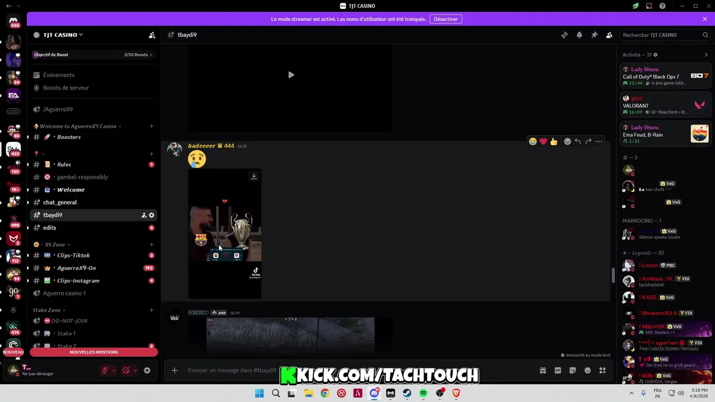715x402 pixels.
Task: Open audio output options chevron
Action: pyautogui.click(x=135, y=370)
